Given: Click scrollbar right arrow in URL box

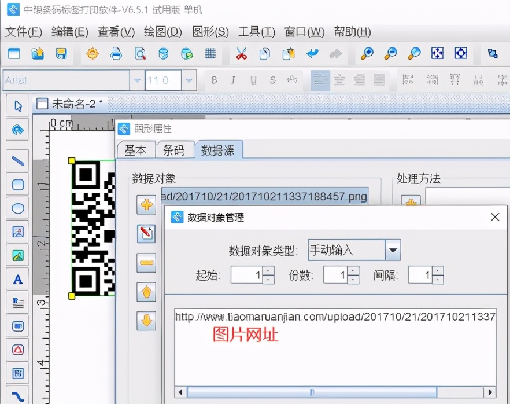Looking at the screenshot, I should 490,392.
